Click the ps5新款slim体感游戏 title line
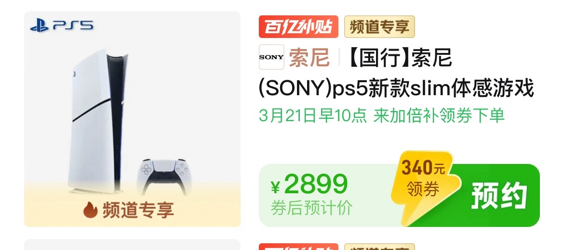Screen dimensions: 564x250 pos(396,88)
